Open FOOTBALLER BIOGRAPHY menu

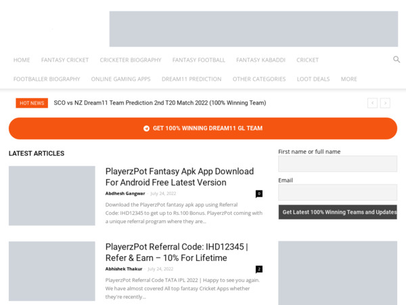tap(47, 79)
